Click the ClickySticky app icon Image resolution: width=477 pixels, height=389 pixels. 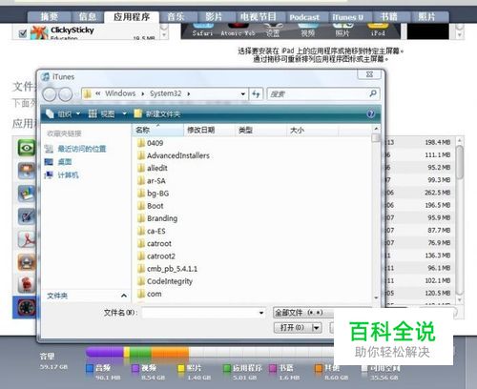tap(39, 32)
